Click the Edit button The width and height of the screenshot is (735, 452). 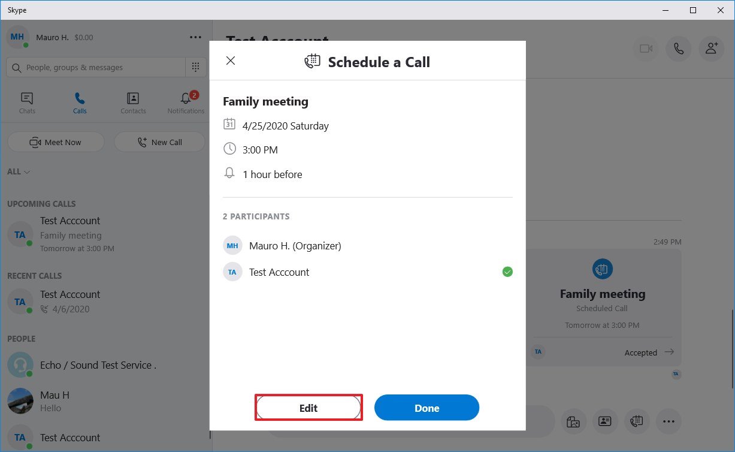(x=308, y=408)
